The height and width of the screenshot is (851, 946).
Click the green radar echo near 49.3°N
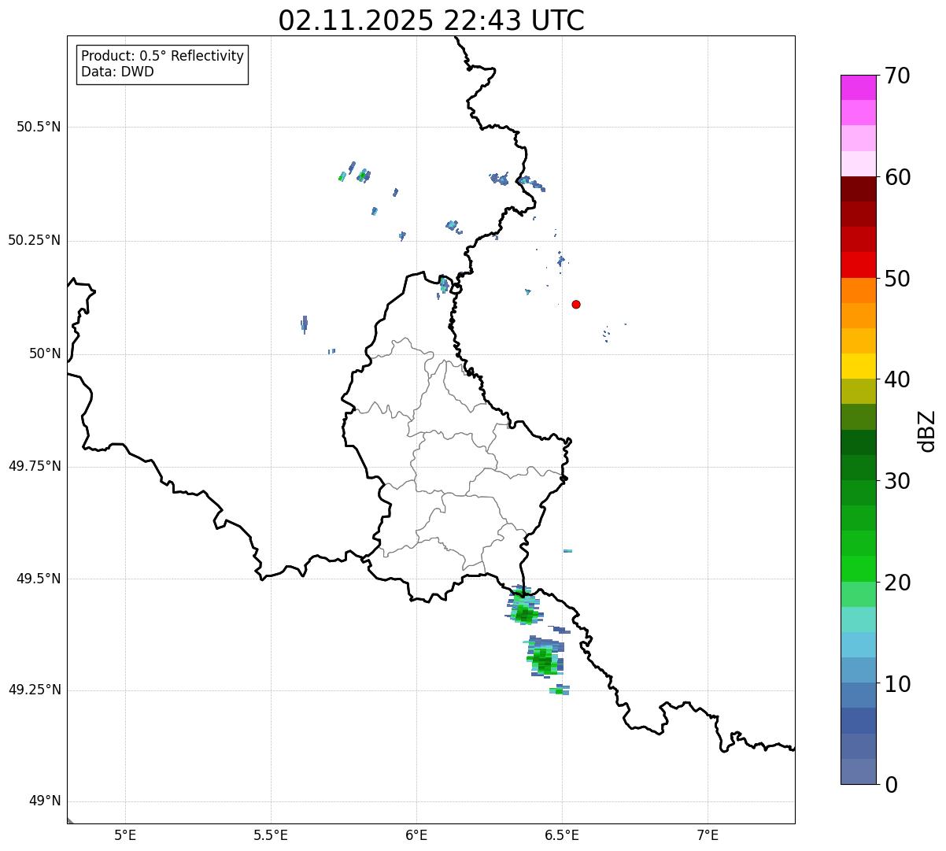pyautogui.click(x=543, y=657)
